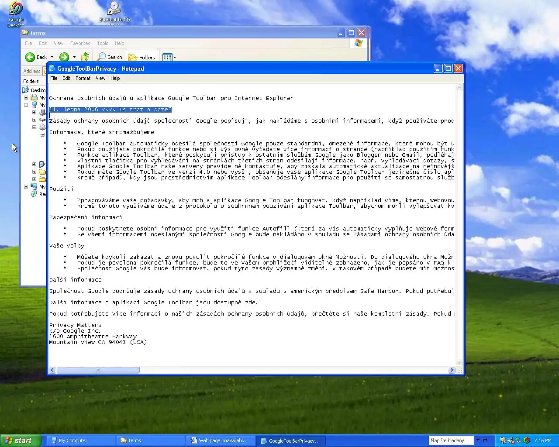Expand the floppy drive node in Folders tree
Viewport: 559px width, 447px height.
tap(34, 112)
